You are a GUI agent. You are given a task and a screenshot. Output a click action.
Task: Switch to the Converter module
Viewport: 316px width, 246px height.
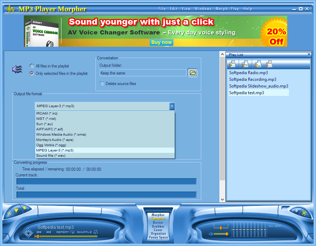tap(158, 219)
